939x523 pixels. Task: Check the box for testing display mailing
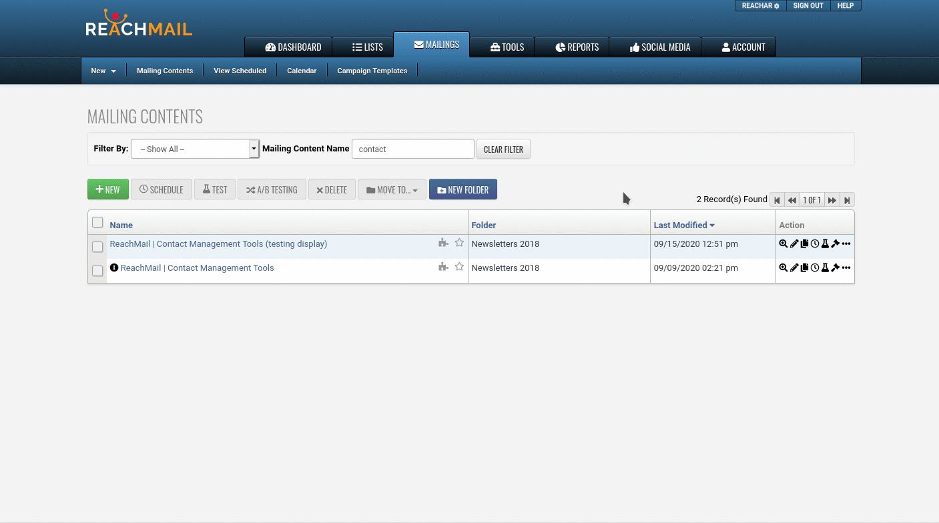(x=97, y=247)
